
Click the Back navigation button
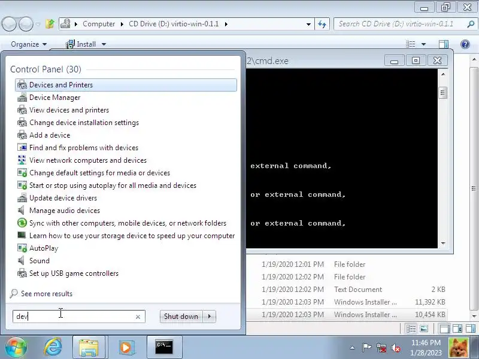point(9,24)
